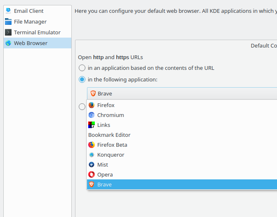Click the Web Browser globe icon
This screenshot has width=277, height=217.
pyautogui.click(x=8, y=43)
